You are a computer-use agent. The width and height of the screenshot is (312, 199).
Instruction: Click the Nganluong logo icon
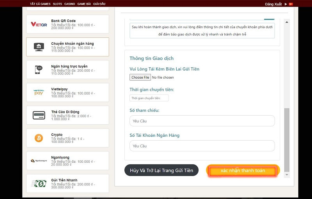tap(39, 160)
